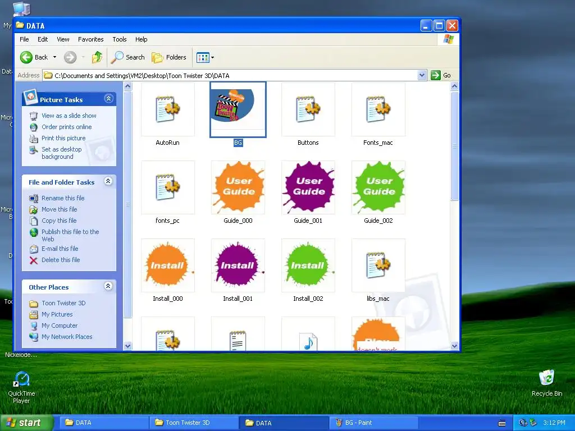
Task: Open My Network Places link
Action: pos(67,337)
